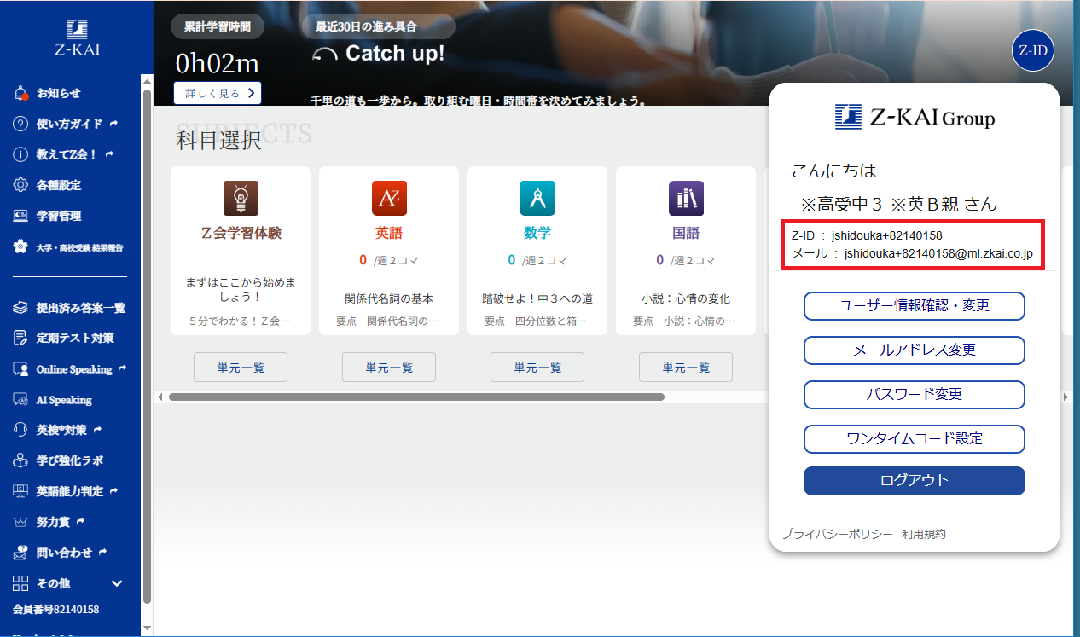Image resolution: width=1080 pixels, height=637 pixels.
Task: Click the 0h02m study time value
Action: pos(218,63)
